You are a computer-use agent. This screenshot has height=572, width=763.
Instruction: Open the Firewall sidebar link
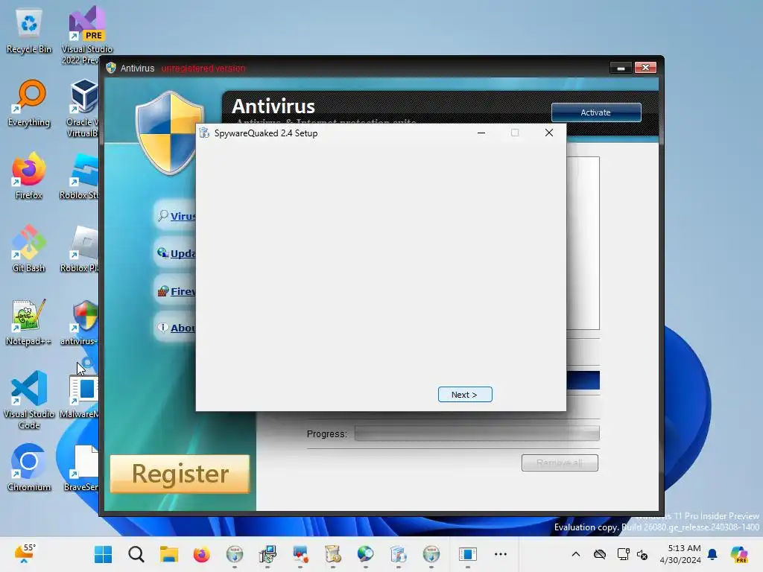[x=183, y=291]
